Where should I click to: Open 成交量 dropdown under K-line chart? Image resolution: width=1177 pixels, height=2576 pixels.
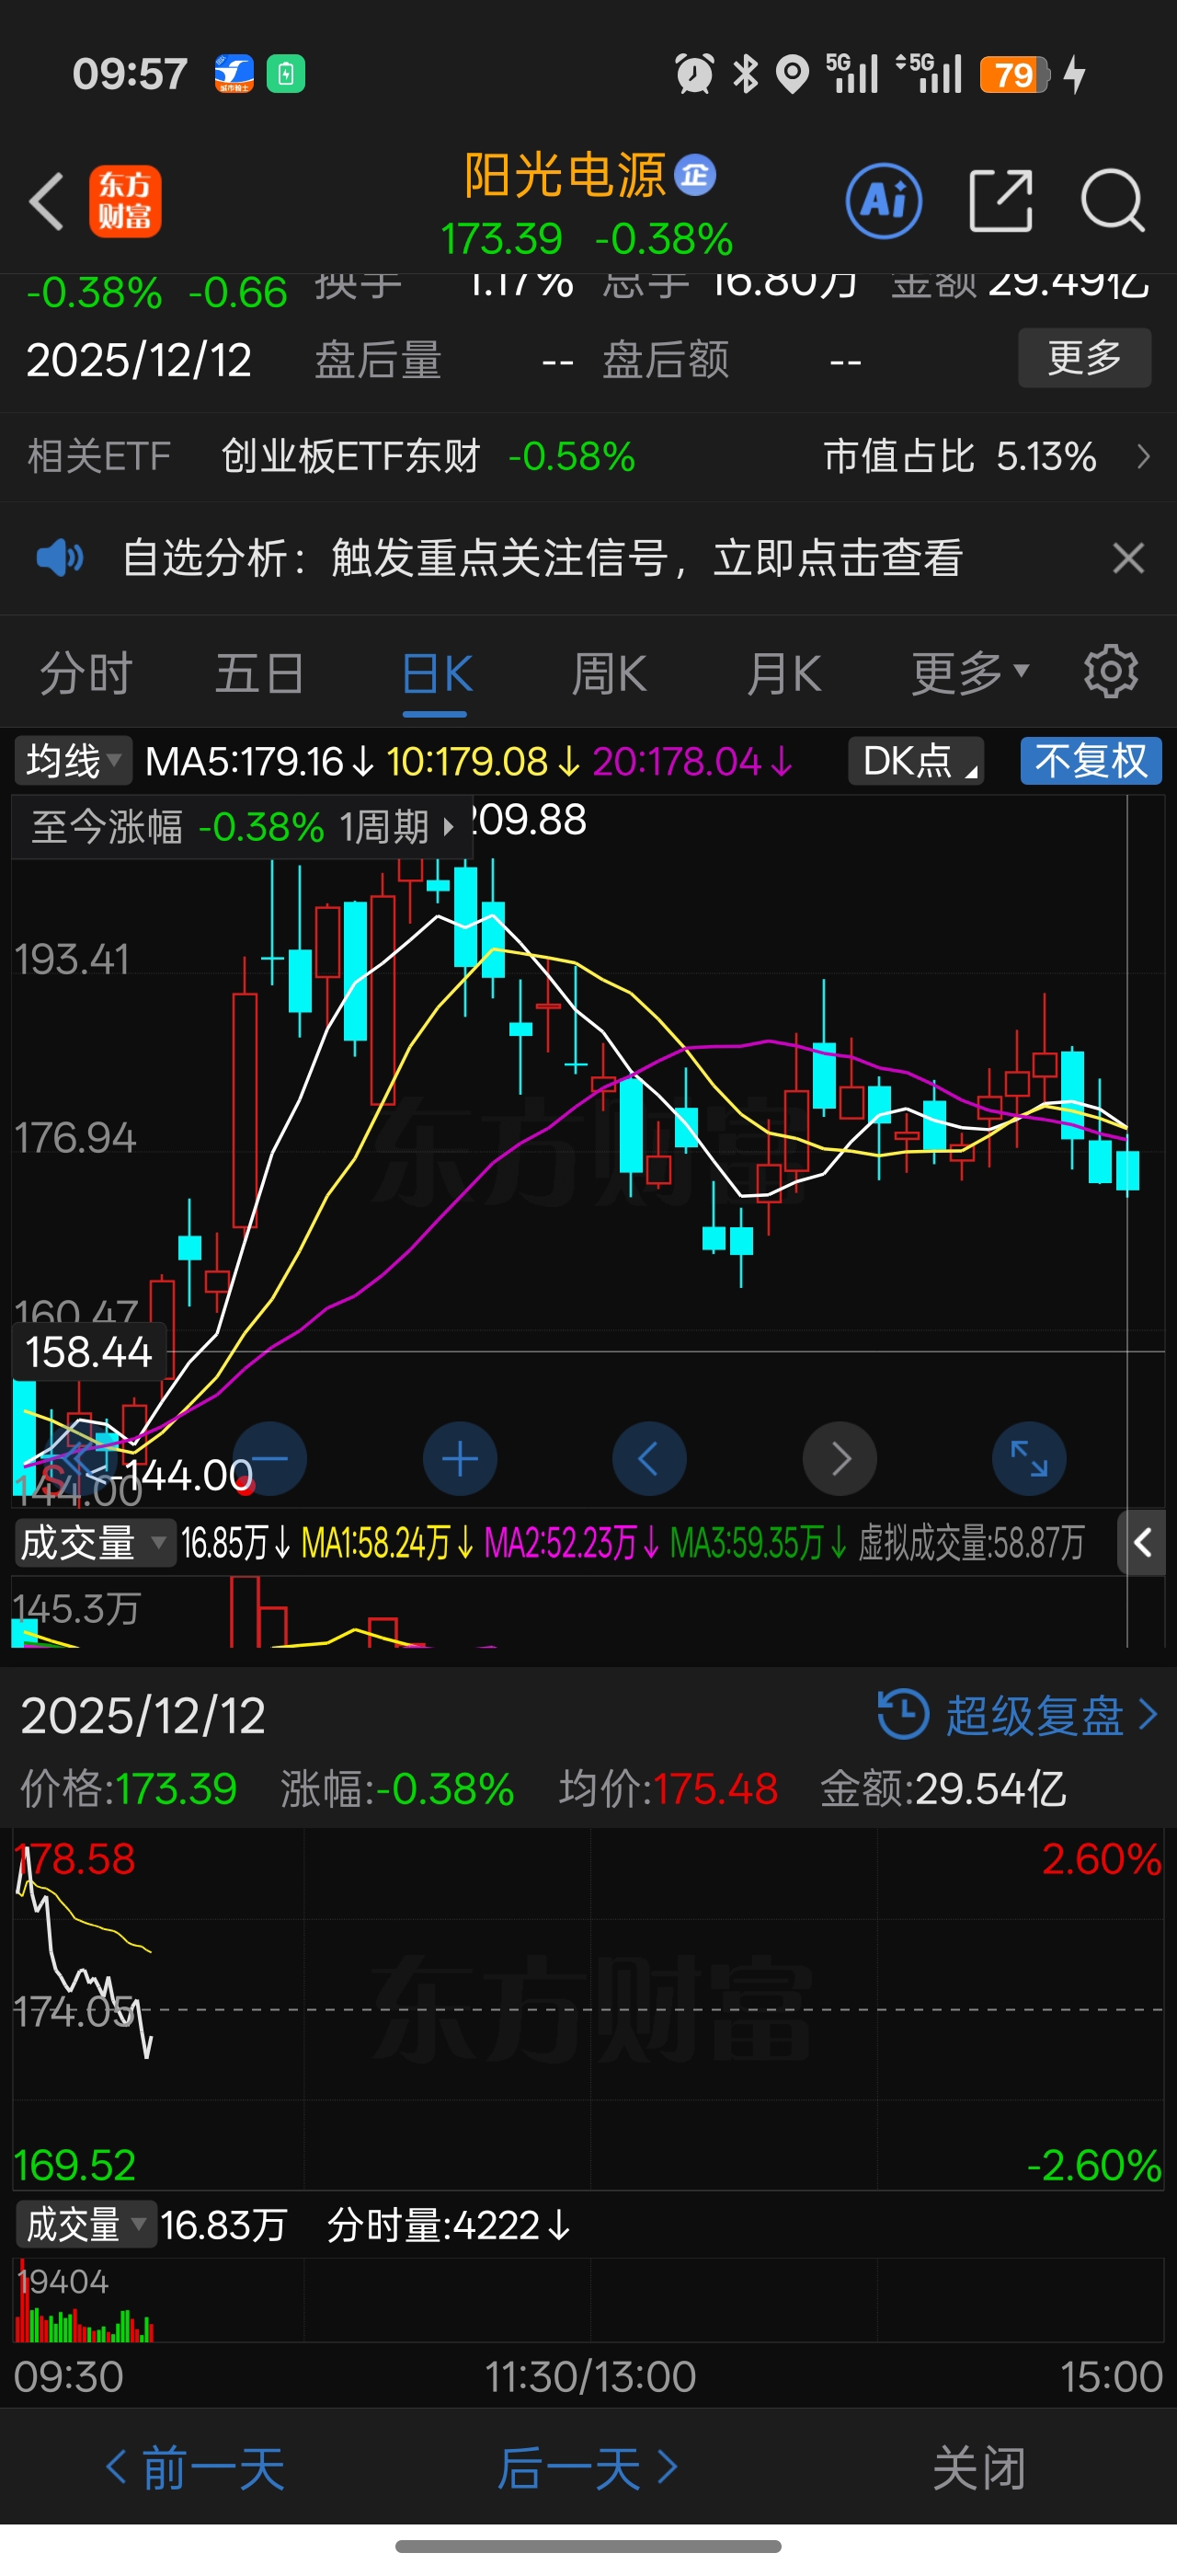click(x=94, y=1543)
